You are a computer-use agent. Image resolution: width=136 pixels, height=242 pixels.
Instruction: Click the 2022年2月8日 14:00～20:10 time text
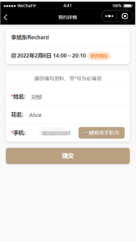(x=51, y=56)
